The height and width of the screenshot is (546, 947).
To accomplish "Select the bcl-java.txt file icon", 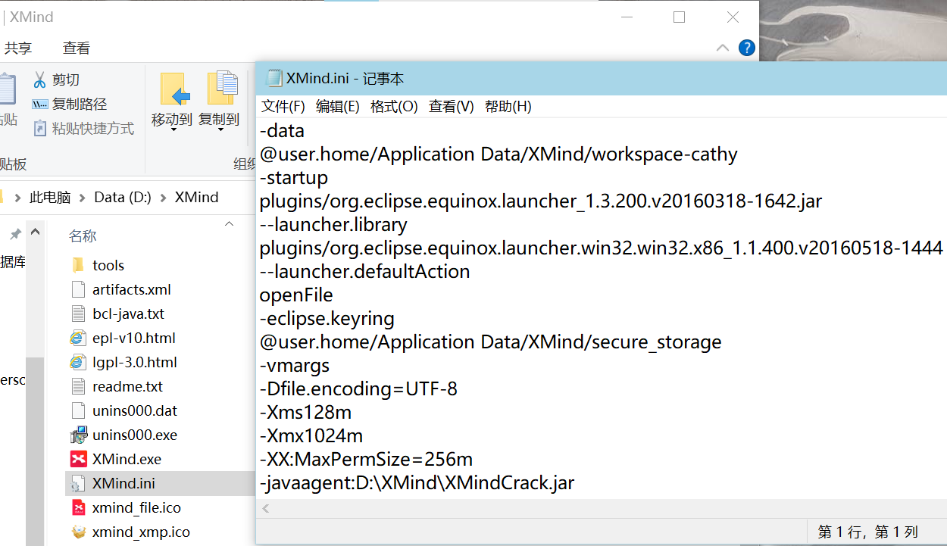I will pyautogui.click(x=78, y=314).
